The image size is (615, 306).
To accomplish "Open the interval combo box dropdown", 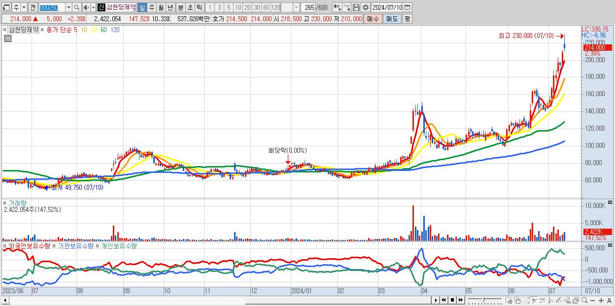I will click(x=296, y=7).
